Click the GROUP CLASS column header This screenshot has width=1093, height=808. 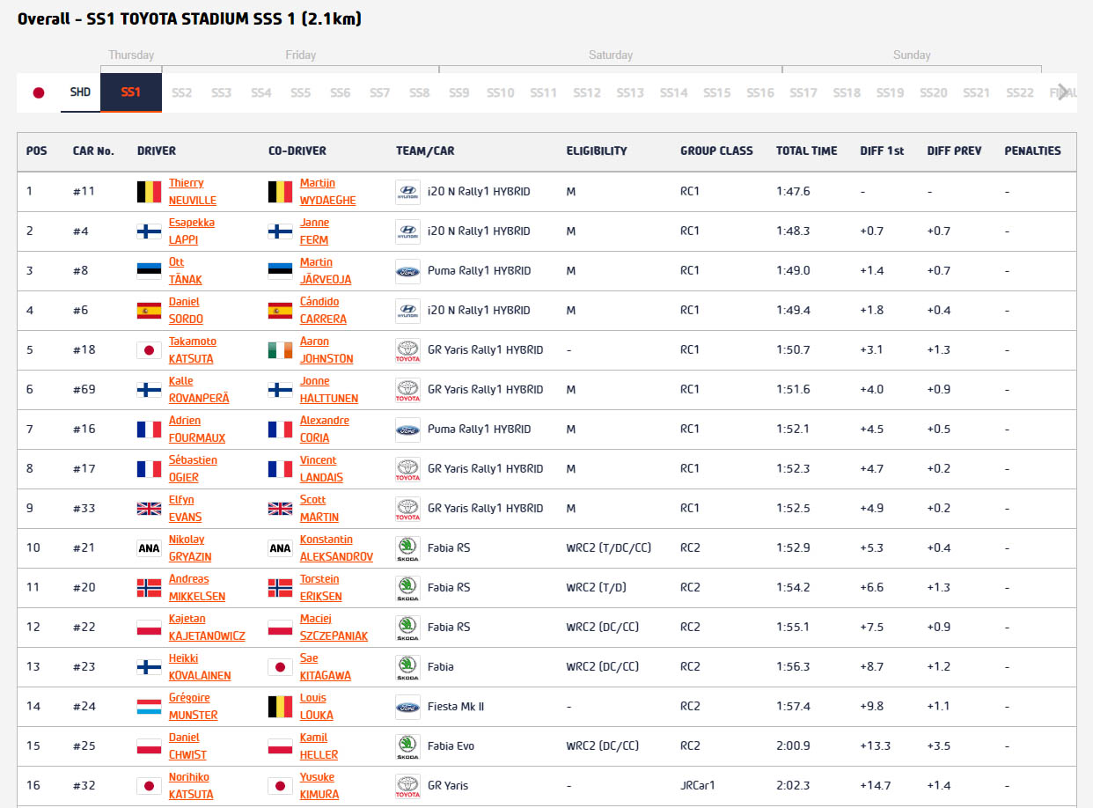click(x=716, y=151)
